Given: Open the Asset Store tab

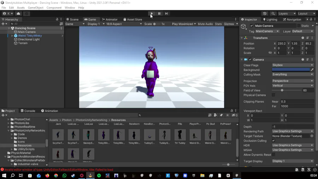Looking at the screenshot, I should click(132, 19).
